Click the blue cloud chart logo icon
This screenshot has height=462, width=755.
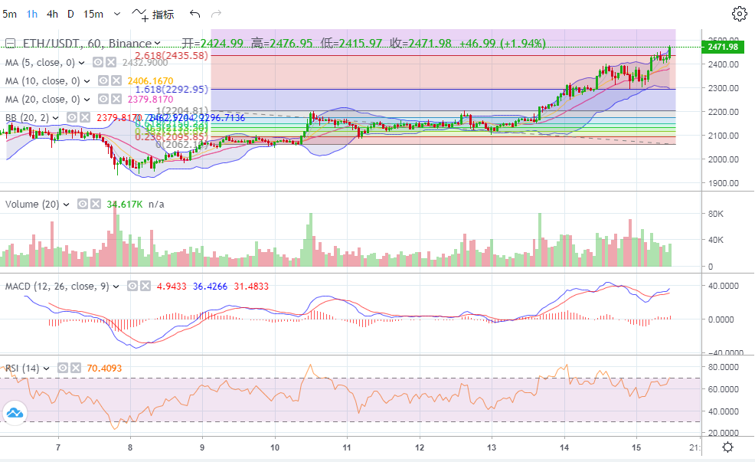pos(15,413)
